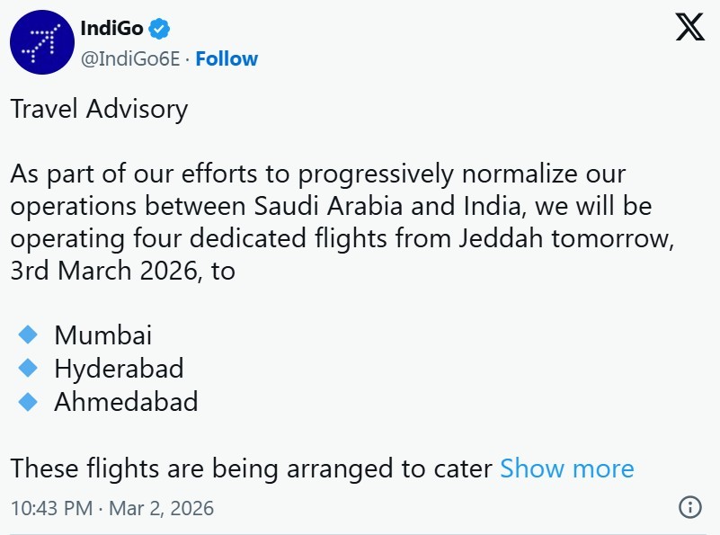Screen dimensions: 720x535
Task: Open the @IndiGo6E handle link
Action: point(130,59)
